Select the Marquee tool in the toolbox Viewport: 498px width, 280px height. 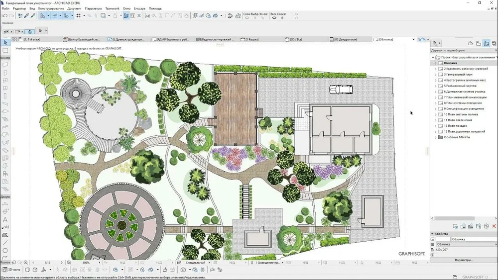(x=5, y=51)
